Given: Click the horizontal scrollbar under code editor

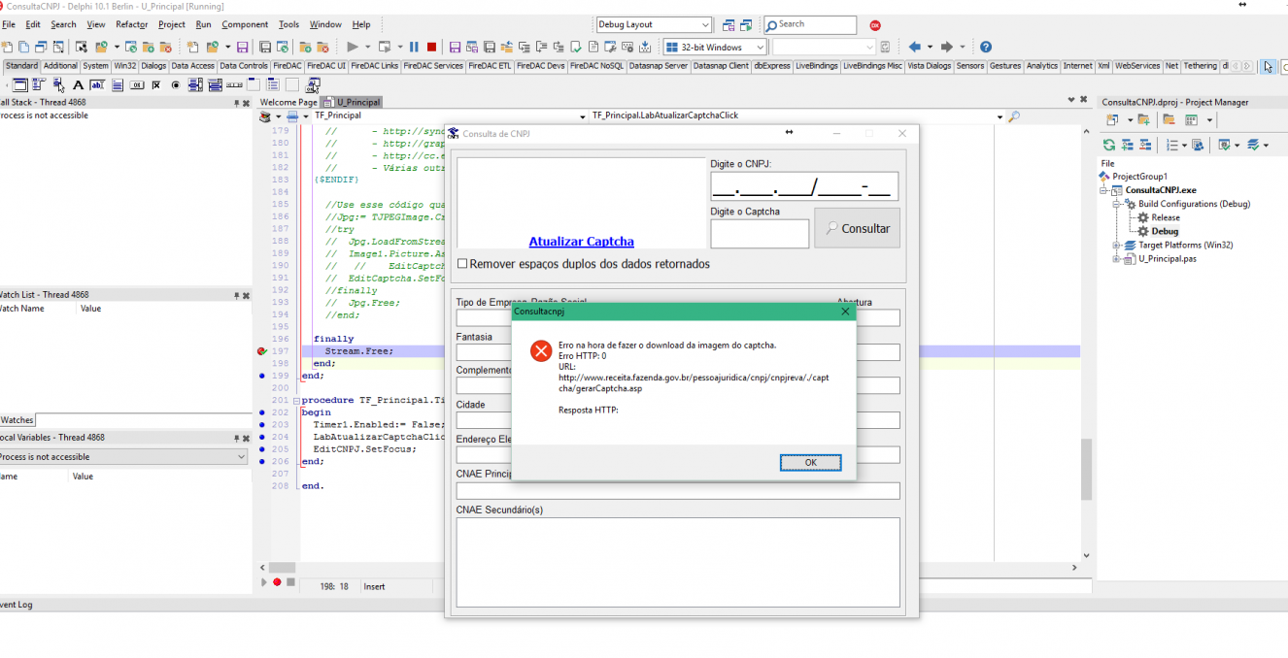Looking at the screenshot, I should [670, 568].
